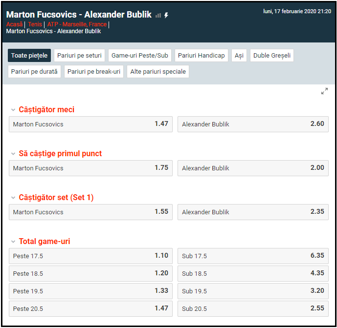Select Alexander Bublik first point odds 2.00
Viewport: 337px width, 328px height.
(x=253, y=168)
